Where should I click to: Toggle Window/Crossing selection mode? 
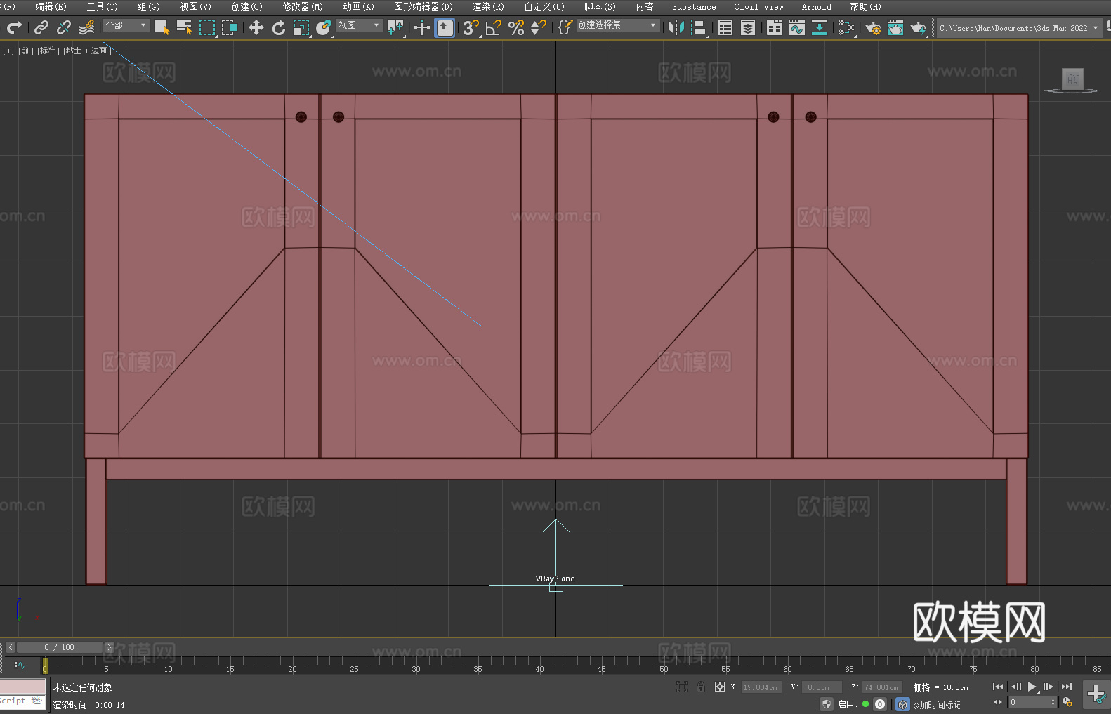(230, 27)
